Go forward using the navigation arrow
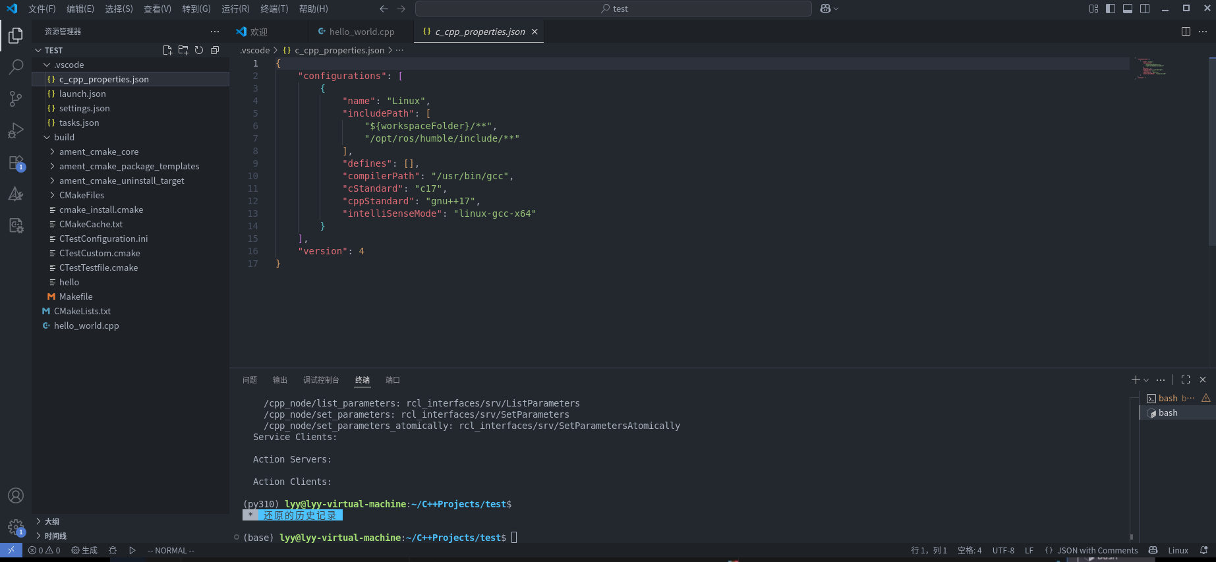The image size is (1216, 562). click(401, 9)
